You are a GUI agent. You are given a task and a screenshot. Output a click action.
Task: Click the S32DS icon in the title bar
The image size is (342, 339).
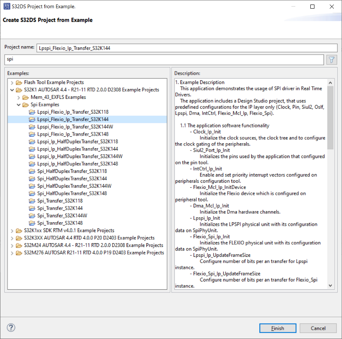(x=6, y=6)
